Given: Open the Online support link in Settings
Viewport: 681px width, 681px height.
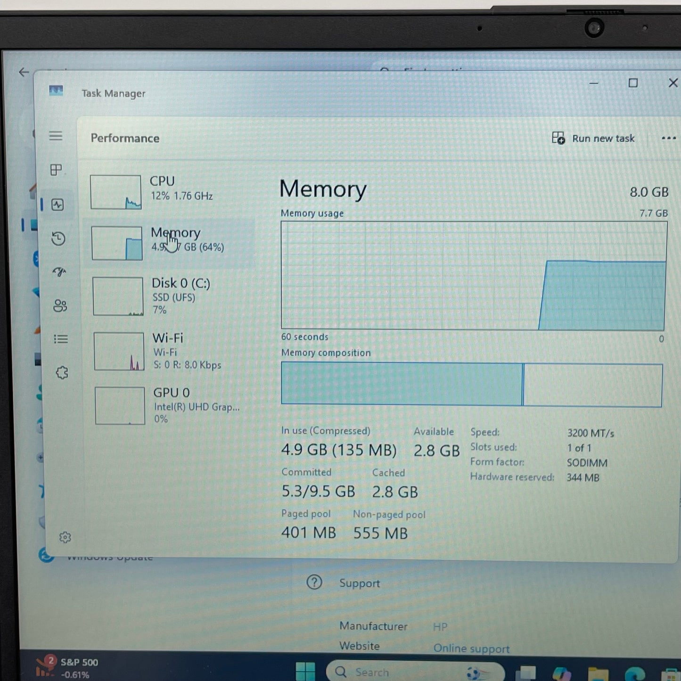Looking at the screenshot, I should [x=471, y=648].
